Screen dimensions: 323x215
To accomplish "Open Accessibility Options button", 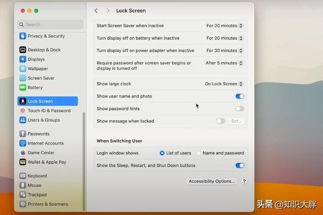I will coord(212,181).
